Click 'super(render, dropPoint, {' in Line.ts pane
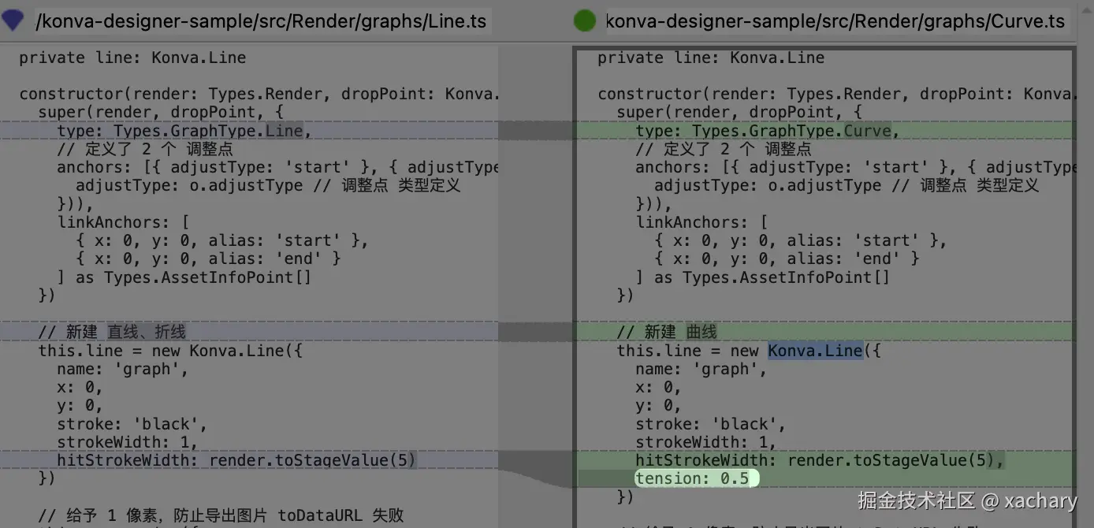Viewport: 1094px width, 528px height. 161,112
